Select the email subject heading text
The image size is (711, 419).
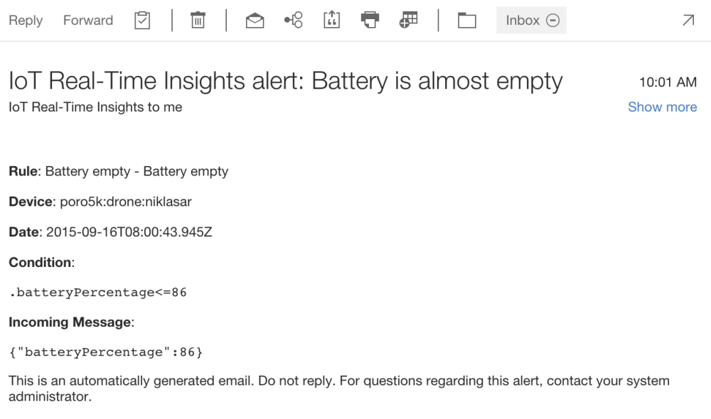coord(286,81)
